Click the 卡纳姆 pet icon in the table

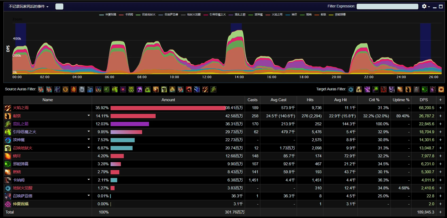point(8,180)
